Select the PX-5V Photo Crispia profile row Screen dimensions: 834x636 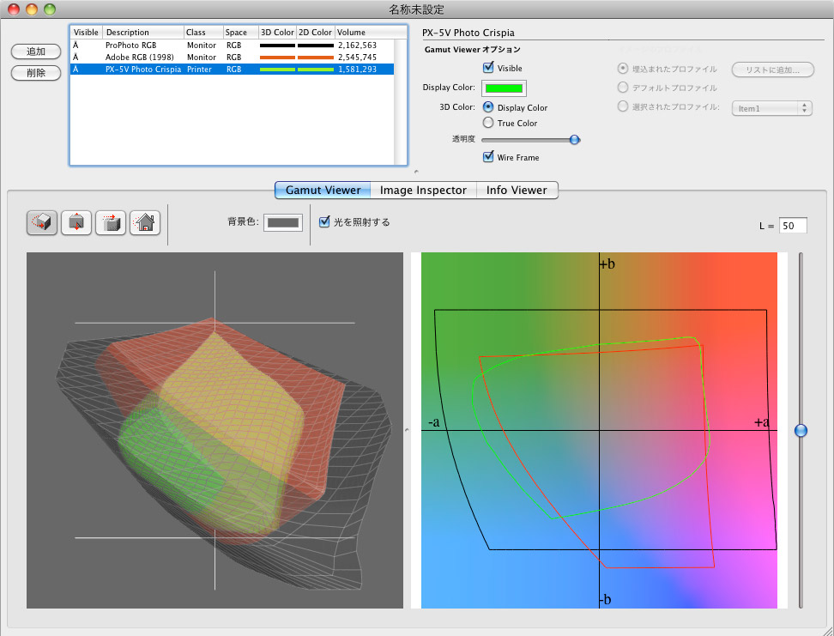point(232,70)
